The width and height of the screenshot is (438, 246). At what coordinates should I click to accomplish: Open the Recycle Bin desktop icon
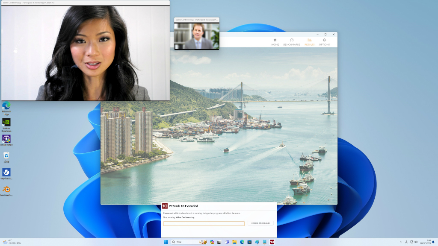coord(6,157)
